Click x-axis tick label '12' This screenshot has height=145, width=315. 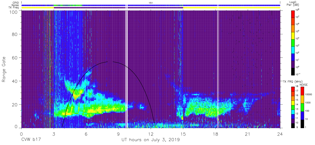(151, 134)
